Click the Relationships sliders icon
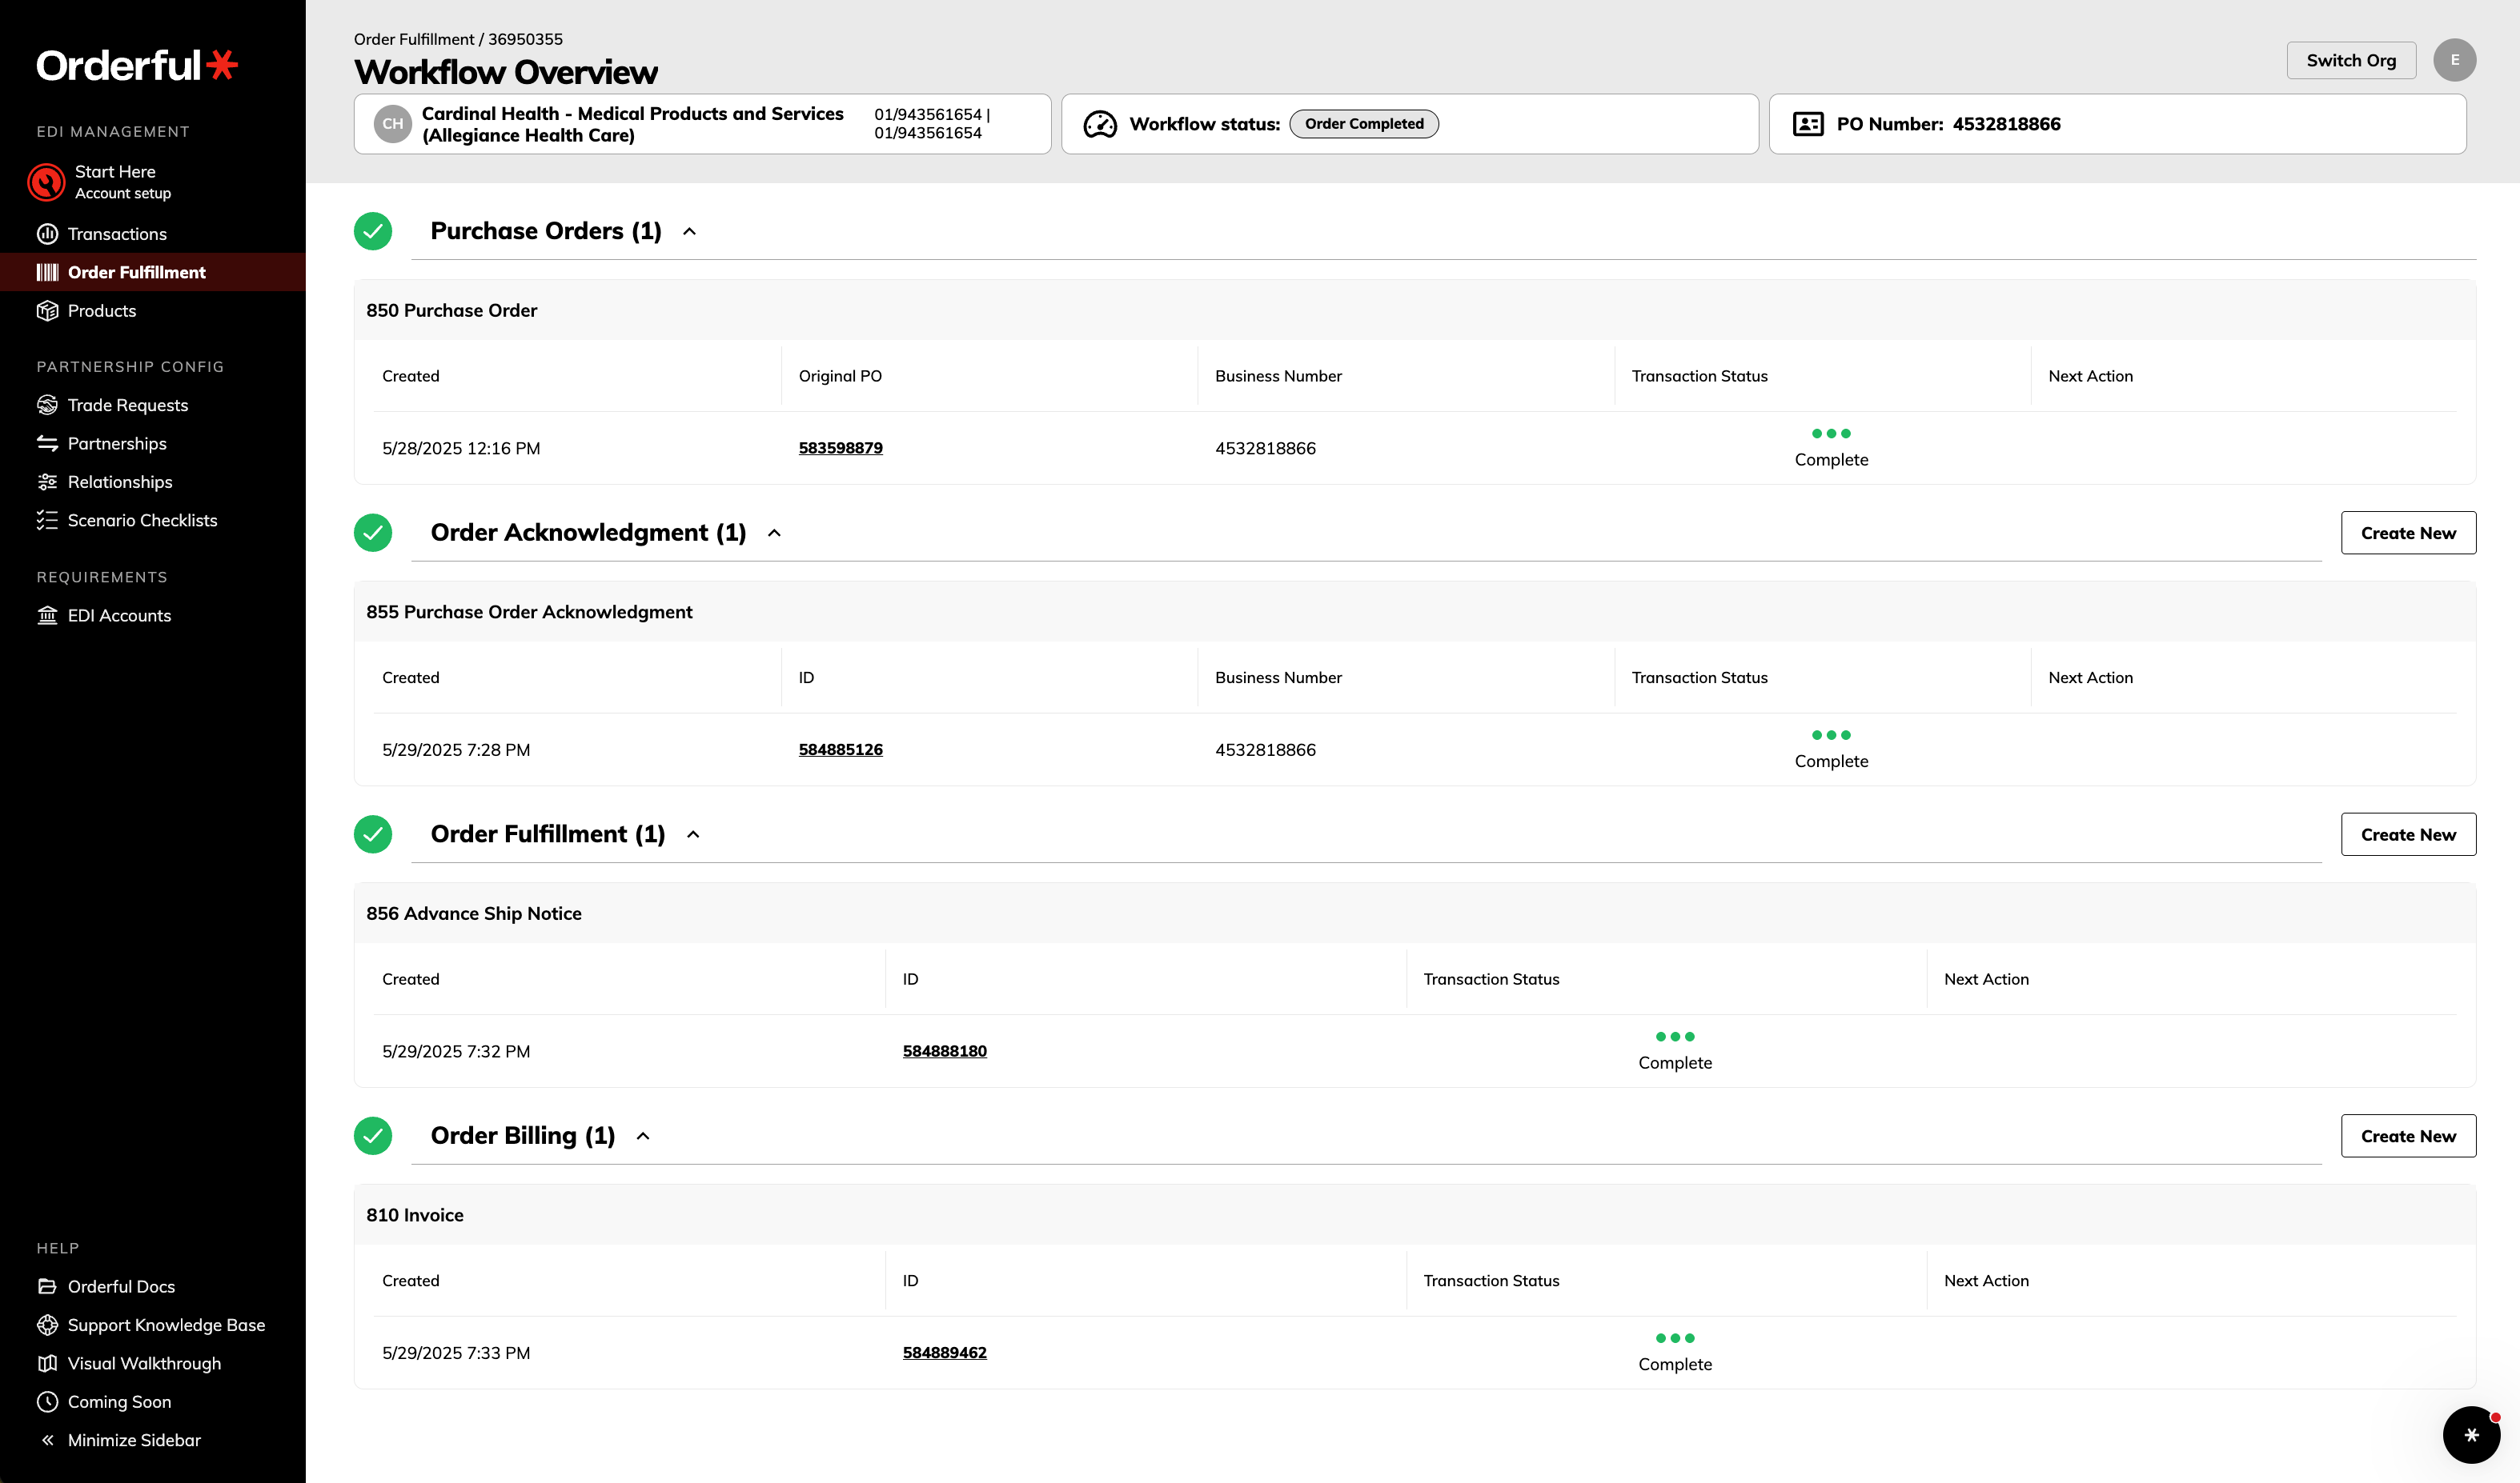This screenshot has width=2520, height=1483. click(47, 482)
